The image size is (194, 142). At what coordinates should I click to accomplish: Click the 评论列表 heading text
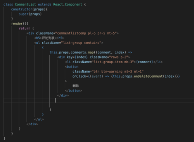click(x=48, y=38)
